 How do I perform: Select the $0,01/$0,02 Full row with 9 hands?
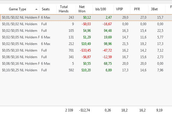(86, 24)
